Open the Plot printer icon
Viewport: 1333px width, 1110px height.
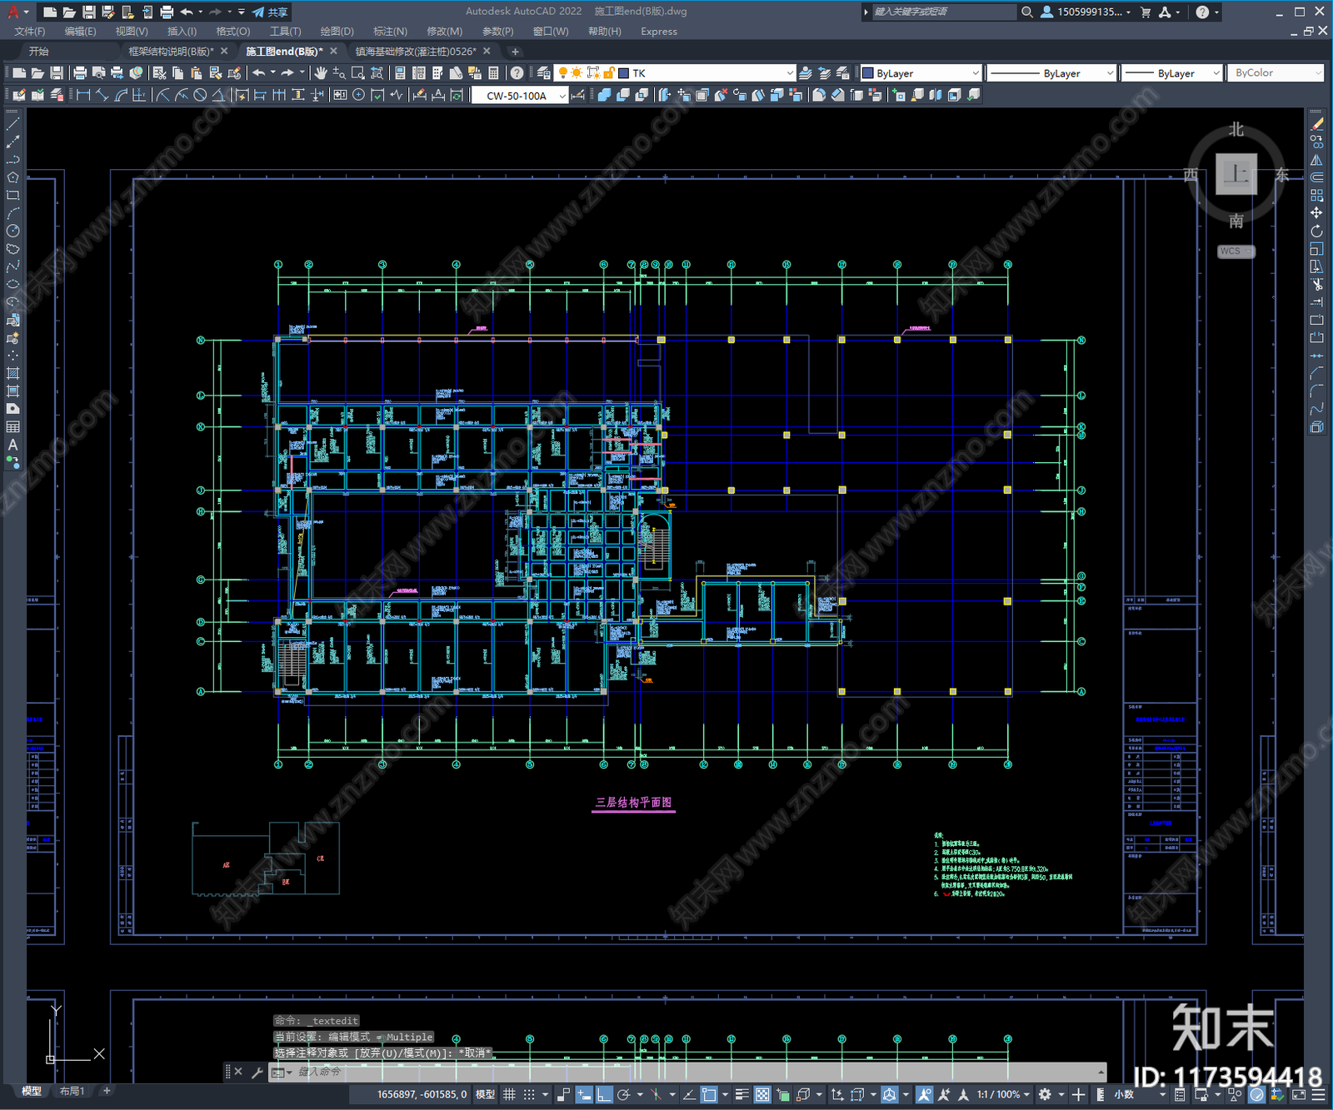[x=80, y=73]
